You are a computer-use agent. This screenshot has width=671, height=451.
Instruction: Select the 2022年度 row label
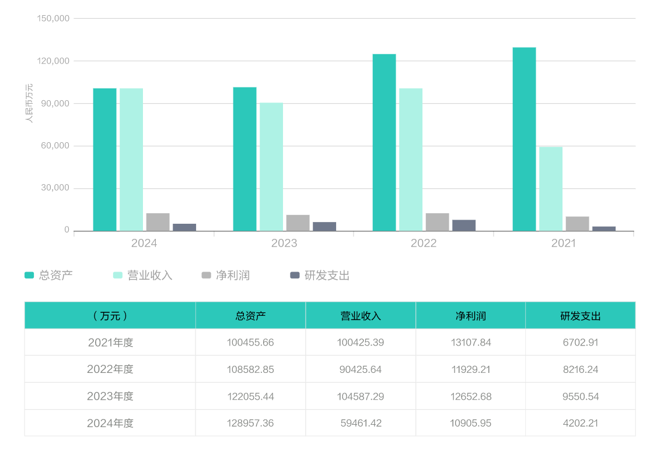pyautogui.click(x=110, y=369)
